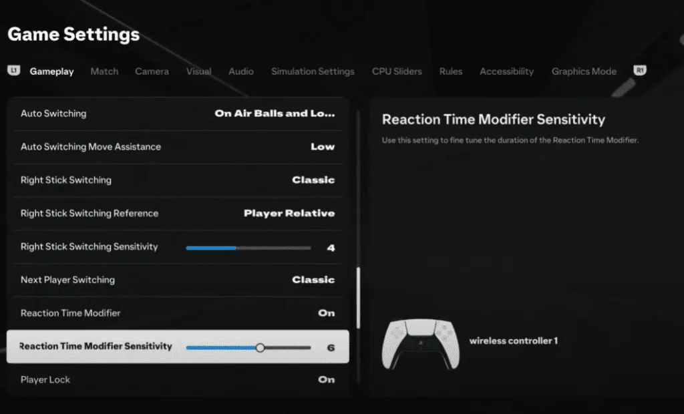
Task: Change Auto Switching Move Assistance value
Action: (x=322, y=147)
